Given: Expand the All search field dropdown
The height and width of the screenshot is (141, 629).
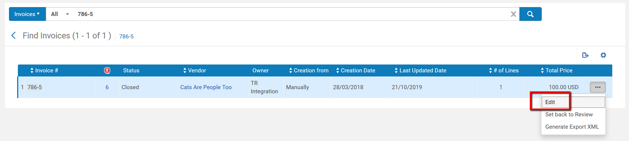Looking at the screenshot, I should (x=60, y=14).
